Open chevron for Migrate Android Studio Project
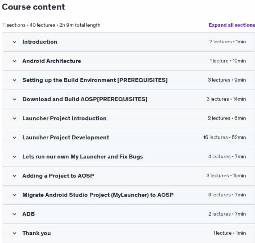 14,195
